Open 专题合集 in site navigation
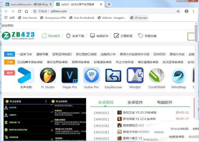Image resolution: width=199 pixels, height=142 pixels. click(x=147, y=36)
